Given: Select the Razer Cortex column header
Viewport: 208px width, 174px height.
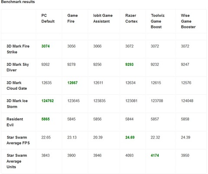Looking at the screenshot, I should [131, 18].
